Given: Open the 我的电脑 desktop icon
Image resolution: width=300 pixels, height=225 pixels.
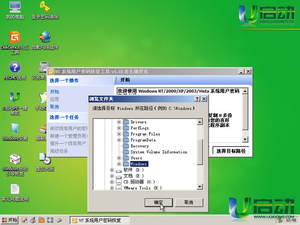Looking at the screenshot, I should 15,10.
